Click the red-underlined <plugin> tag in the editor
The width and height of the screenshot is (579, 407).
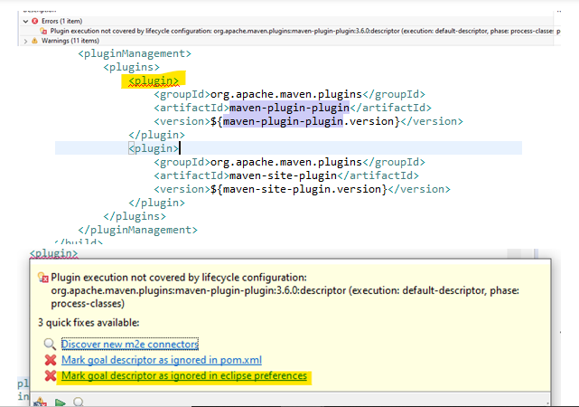(x=154, y=80)
